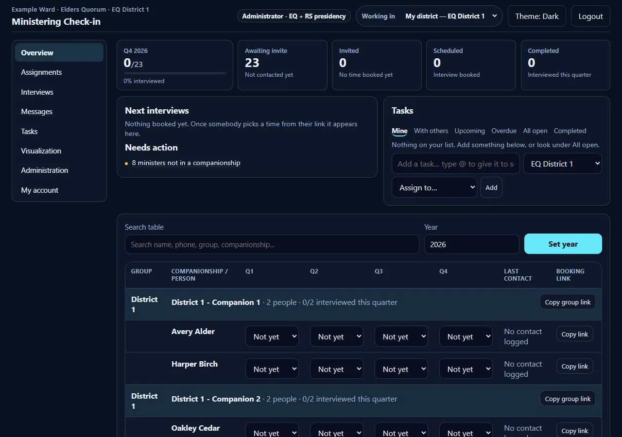This screenshot has height=437, width=622.
Task: Open Avery Alder's Q4 status dropdown
Action: [x=466, y=336]
